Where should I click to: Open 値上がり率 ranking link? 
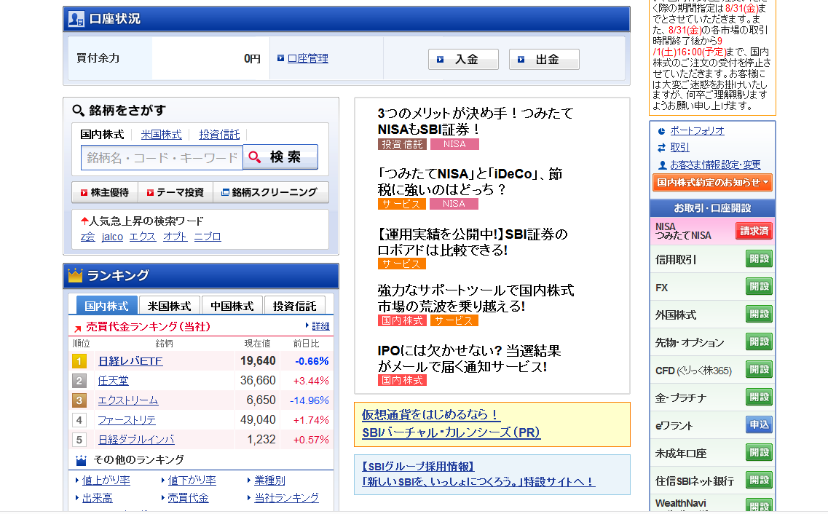pos(106,481)
